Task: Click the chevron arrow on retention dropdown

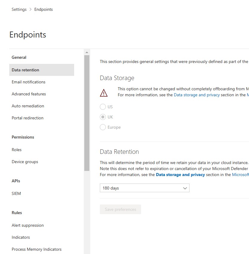Action: click(x=185, y=188)
